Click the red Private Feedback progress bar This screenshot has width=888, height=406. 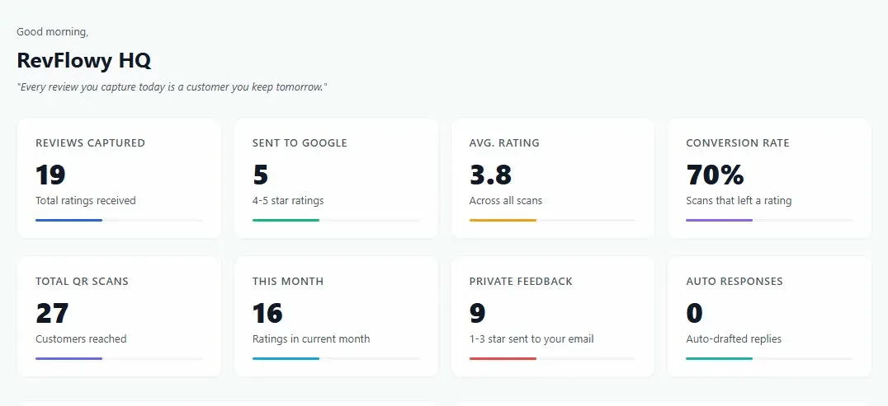[553, 358]
